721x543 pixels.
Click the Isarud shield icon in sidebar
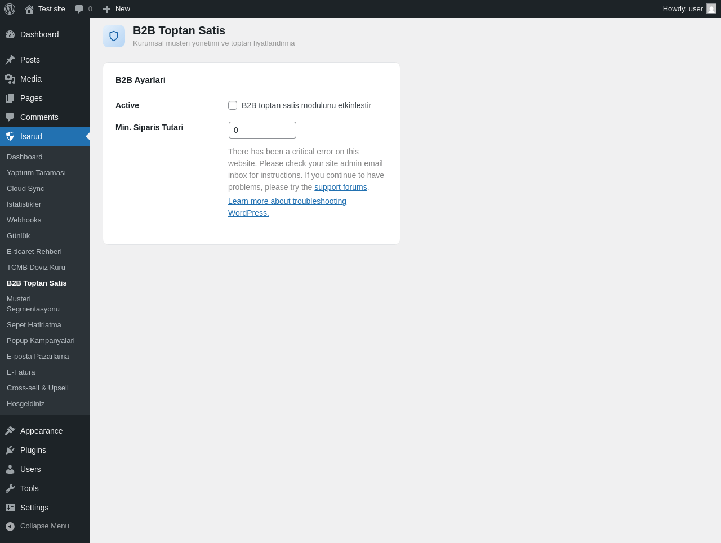click(x=10, y=136)
